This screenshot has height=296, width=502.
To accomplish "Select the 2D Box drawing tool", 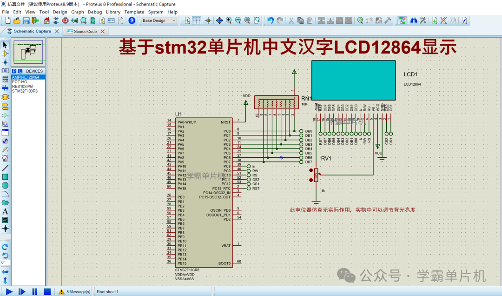I will click(5, 177).
